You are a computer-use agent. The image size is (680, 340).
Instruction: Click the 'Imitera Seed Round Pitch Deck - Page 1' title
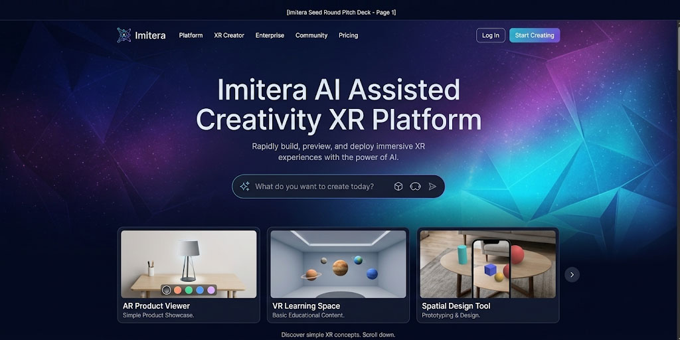pos(341,13)
